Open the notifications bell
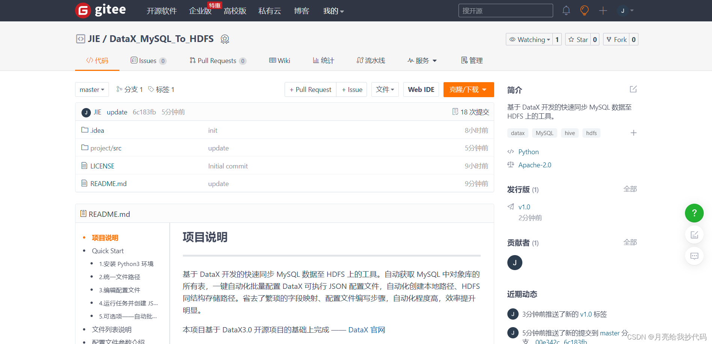712x344 pixels. 566,11
